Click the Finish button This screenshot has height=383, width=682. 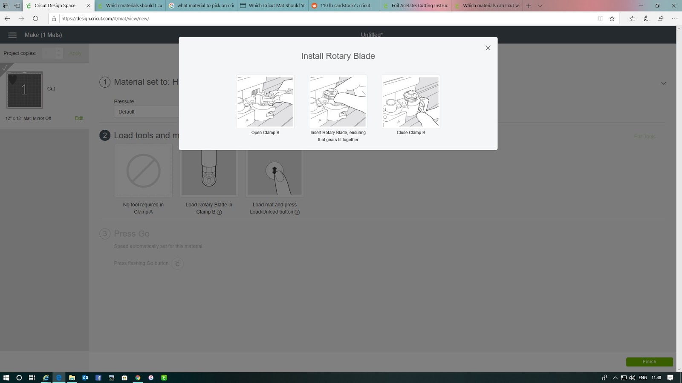[650, 362]
